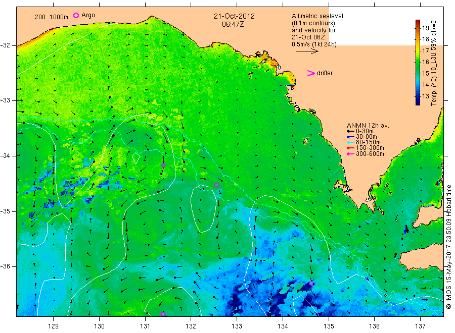
Task: Select Argo float marker at bottom edge near 131.4°E
Action: 163,314
